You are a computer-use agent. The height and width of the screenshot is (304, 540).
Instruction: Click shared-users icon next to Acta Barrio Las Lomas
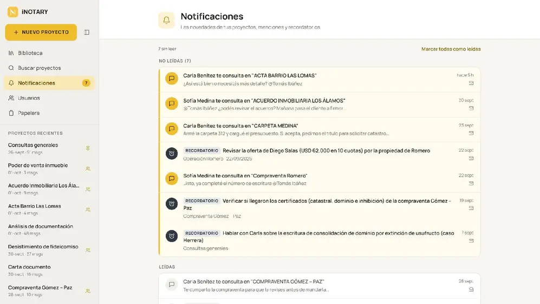click(88, 210)
